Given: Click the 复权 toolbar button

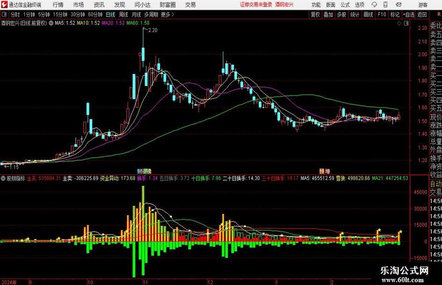Looking at the screenshot, I should [315, 15].
